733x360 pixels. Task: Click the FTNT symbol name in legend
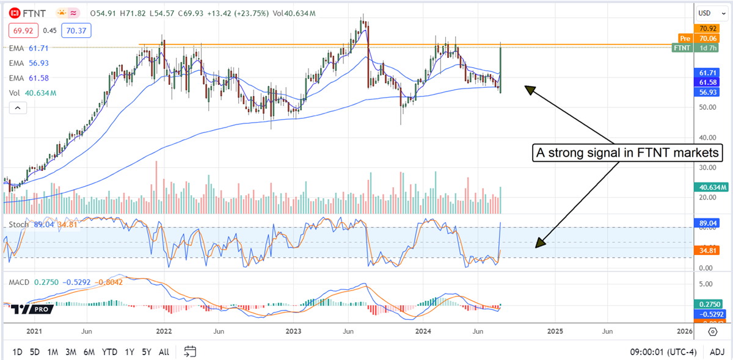pyautogui.click(x=35, y=12)
